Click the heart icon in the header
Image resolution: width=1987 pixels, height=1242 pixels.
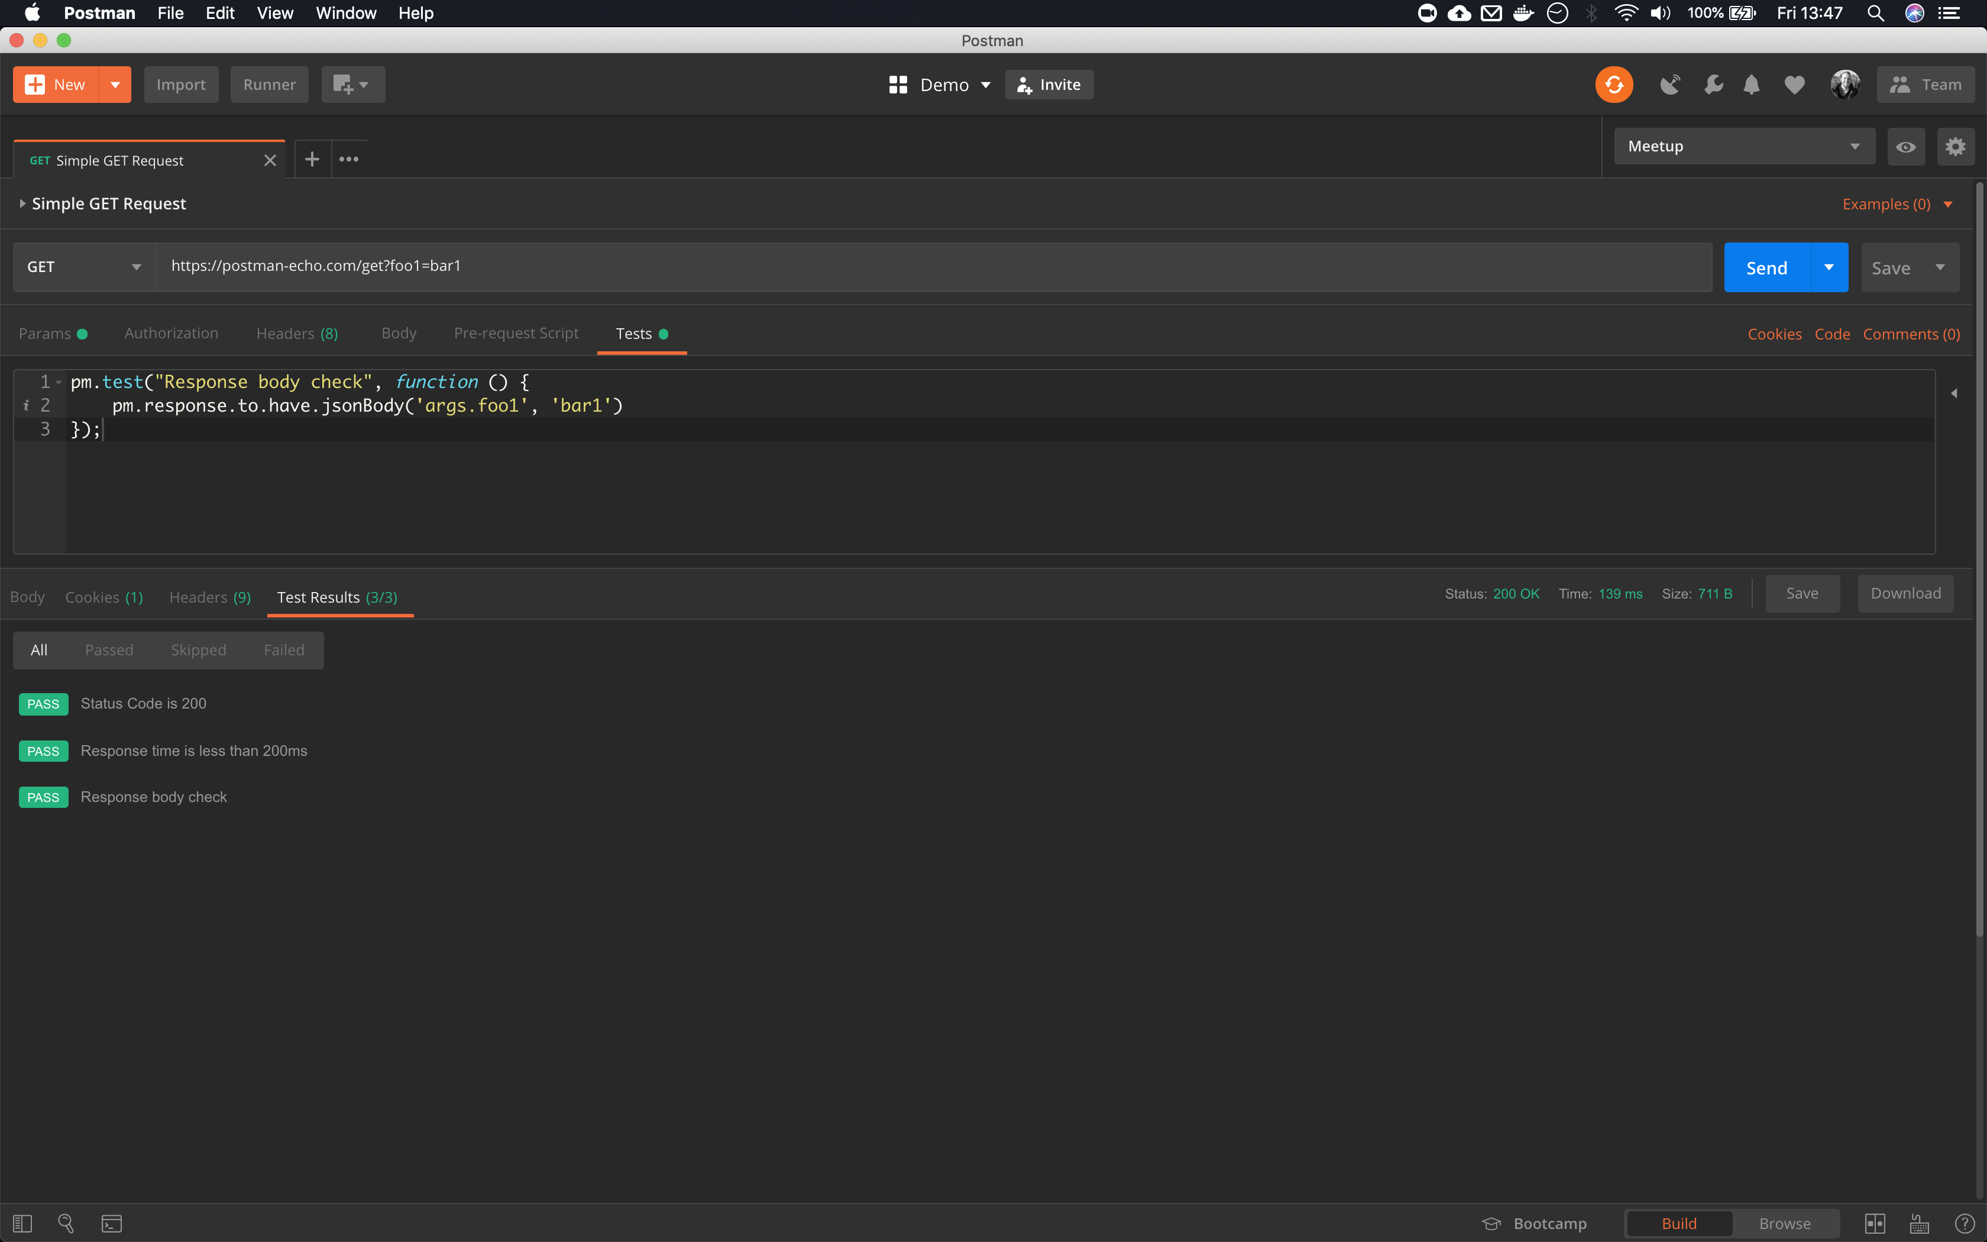[1794, 85]
